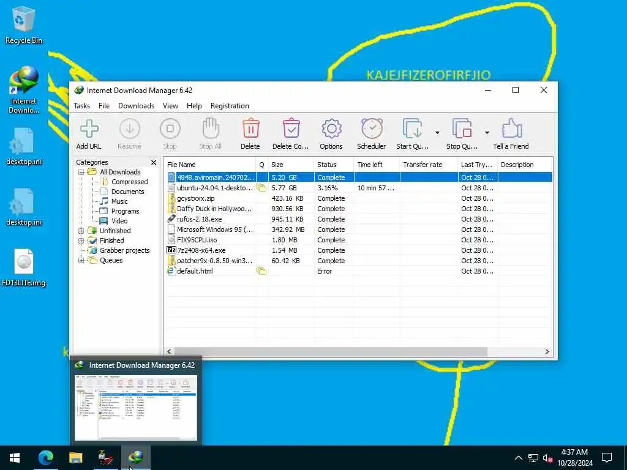The image size is (627, 470).
Task: Select the ubuntu-24.04.1 download row
Action: coord(359,188)
